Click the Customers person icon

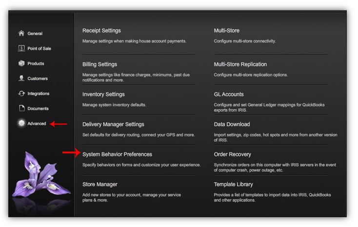coord(21,78)
